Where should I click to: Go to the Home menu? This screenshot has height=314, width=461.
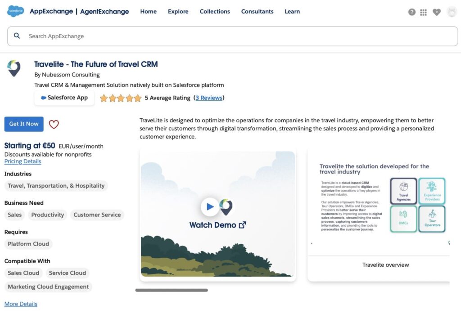[x=149, y=11]
